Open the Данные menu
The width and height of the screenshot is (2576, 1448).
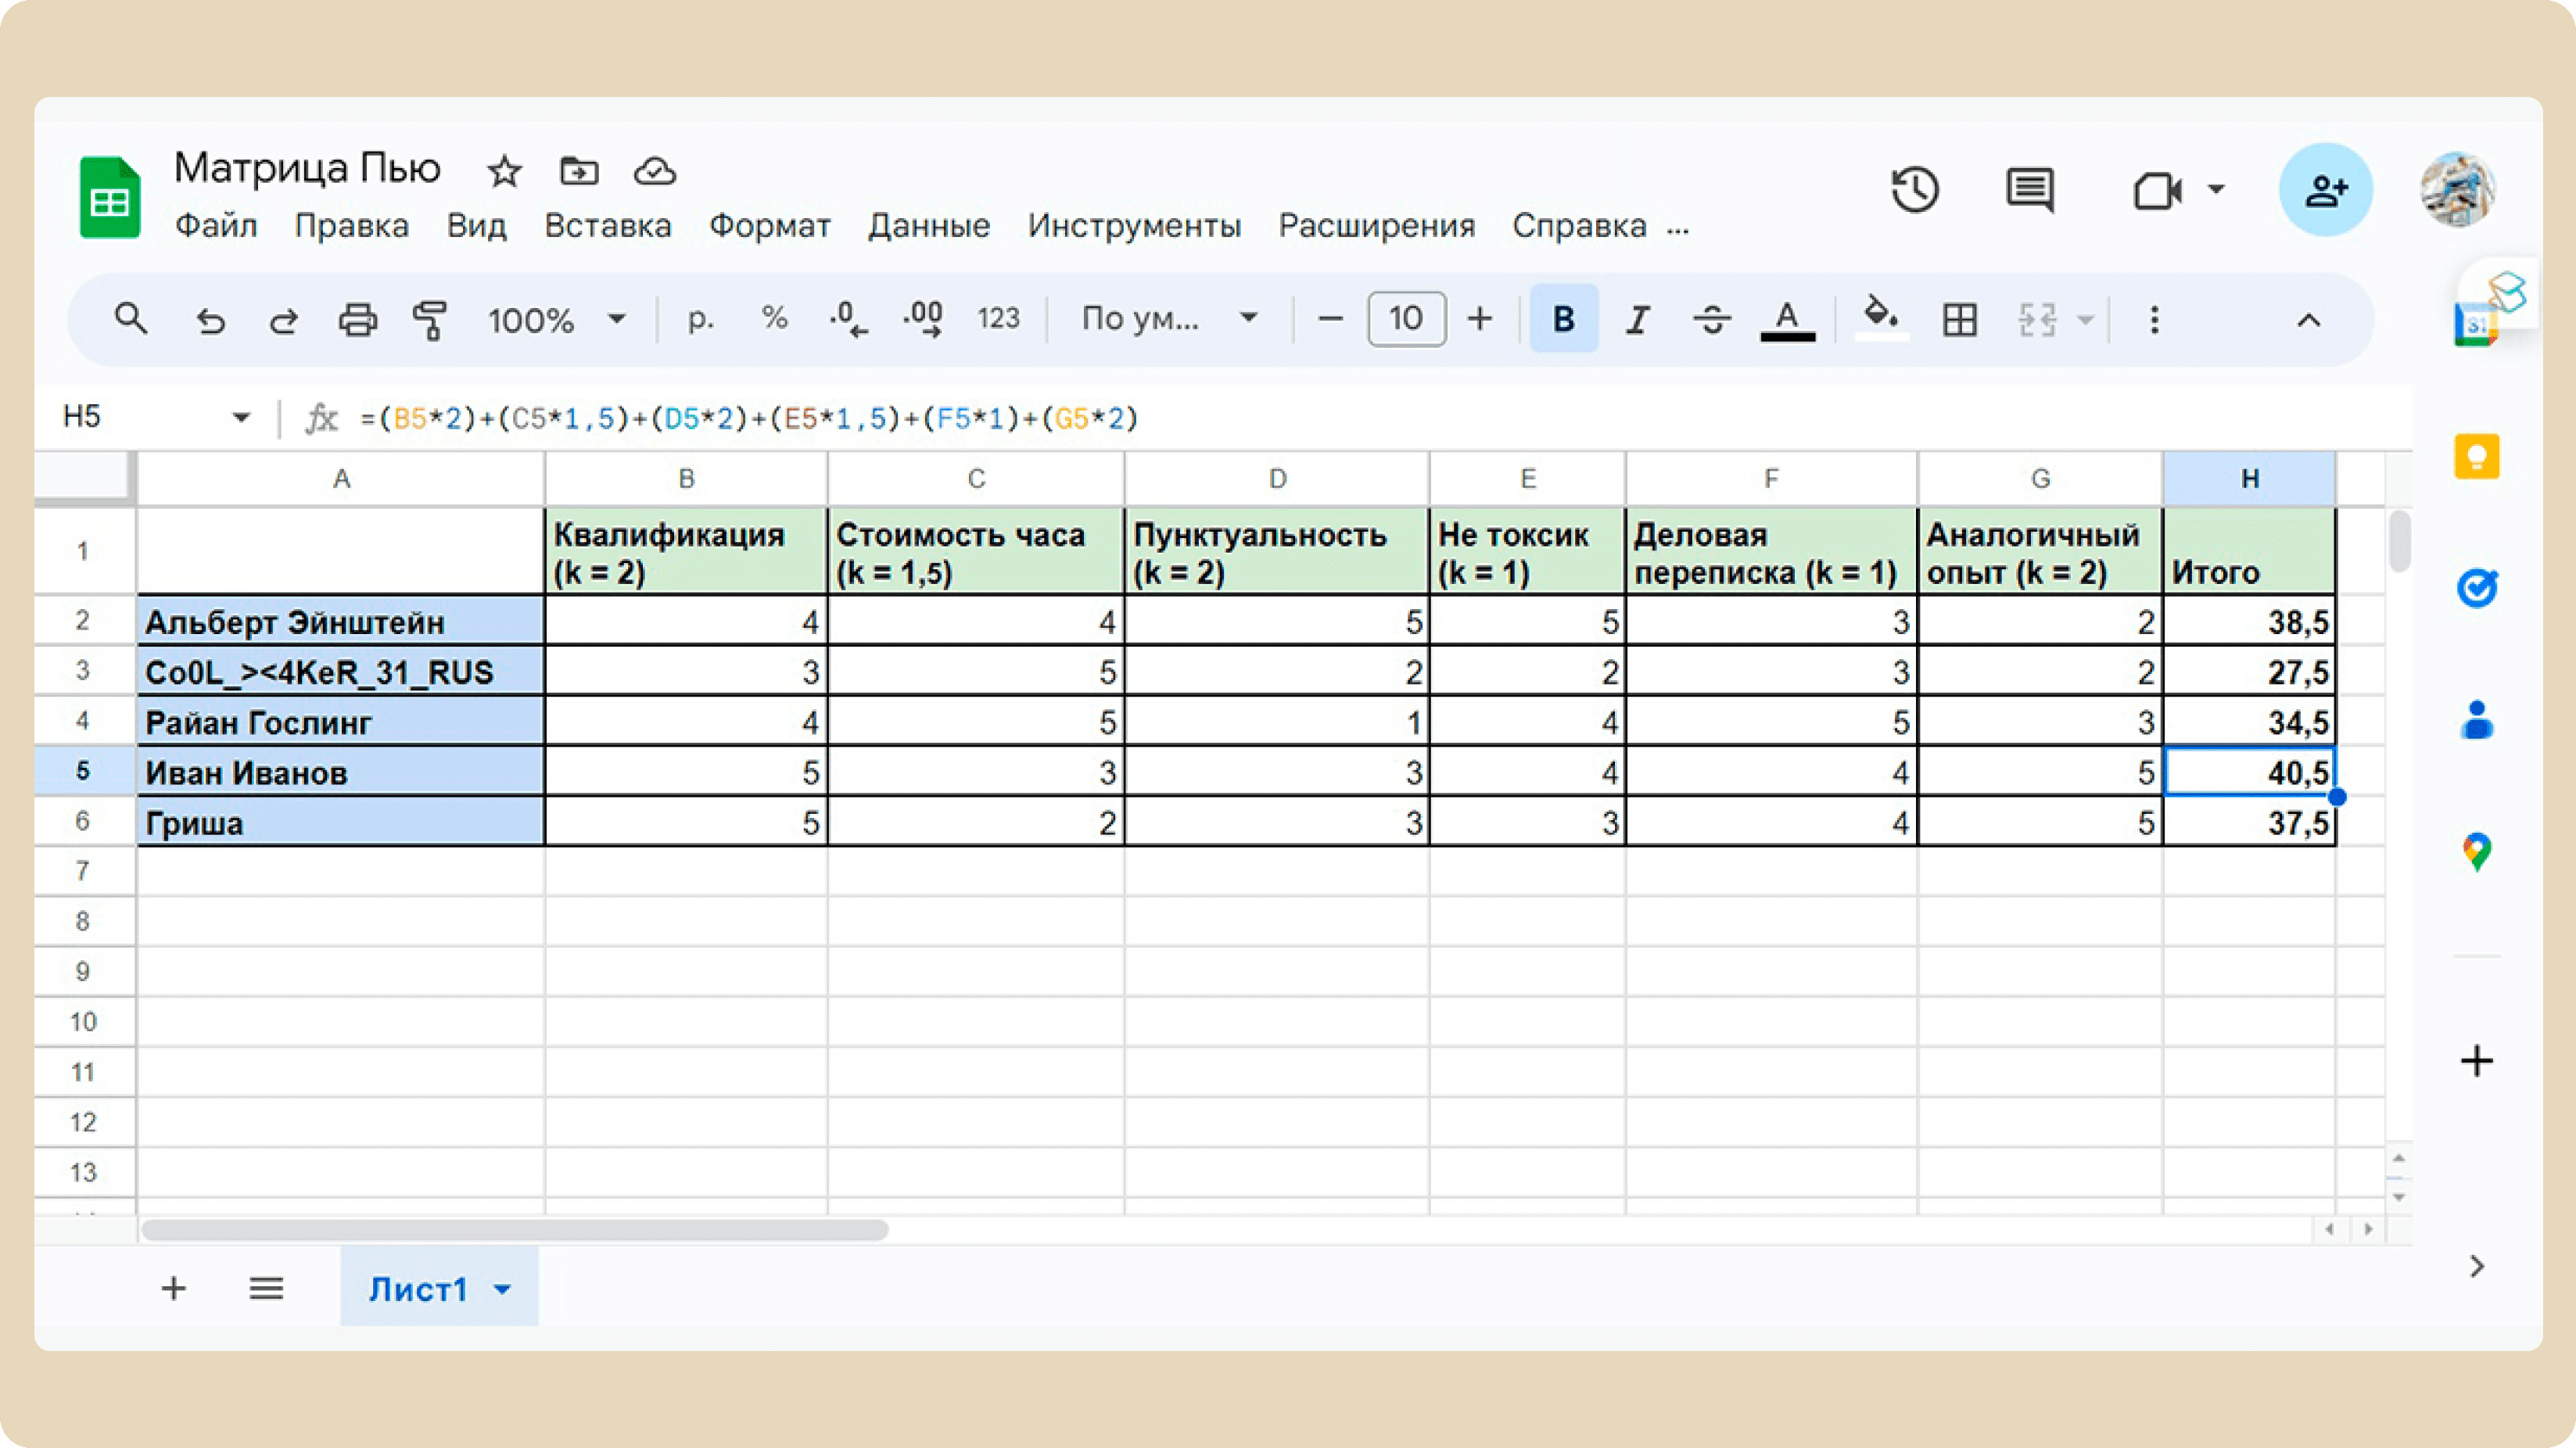click(929, 226)
